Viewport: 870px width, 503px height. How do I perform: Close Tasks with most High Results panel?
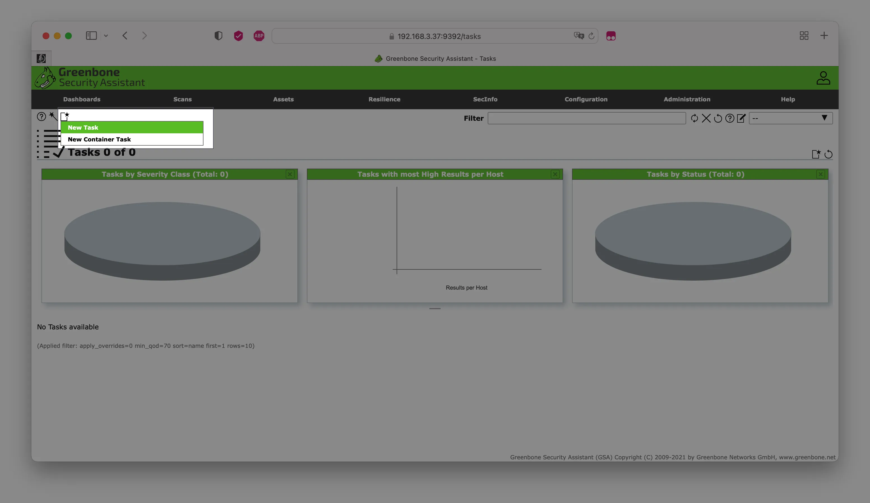point(555,174)
